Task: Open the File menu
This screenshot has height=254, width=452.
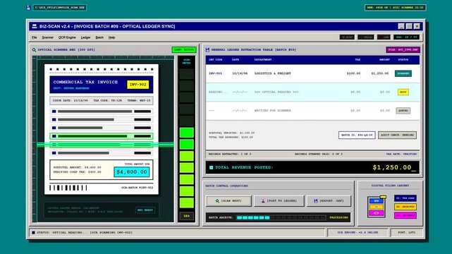Action: point(35,37)
